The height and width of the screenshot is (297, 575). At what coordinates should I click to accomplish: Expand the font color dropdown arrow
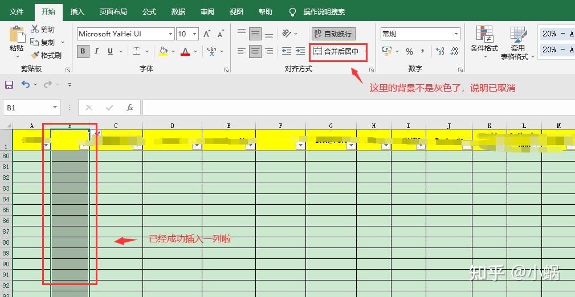[195, 52]
